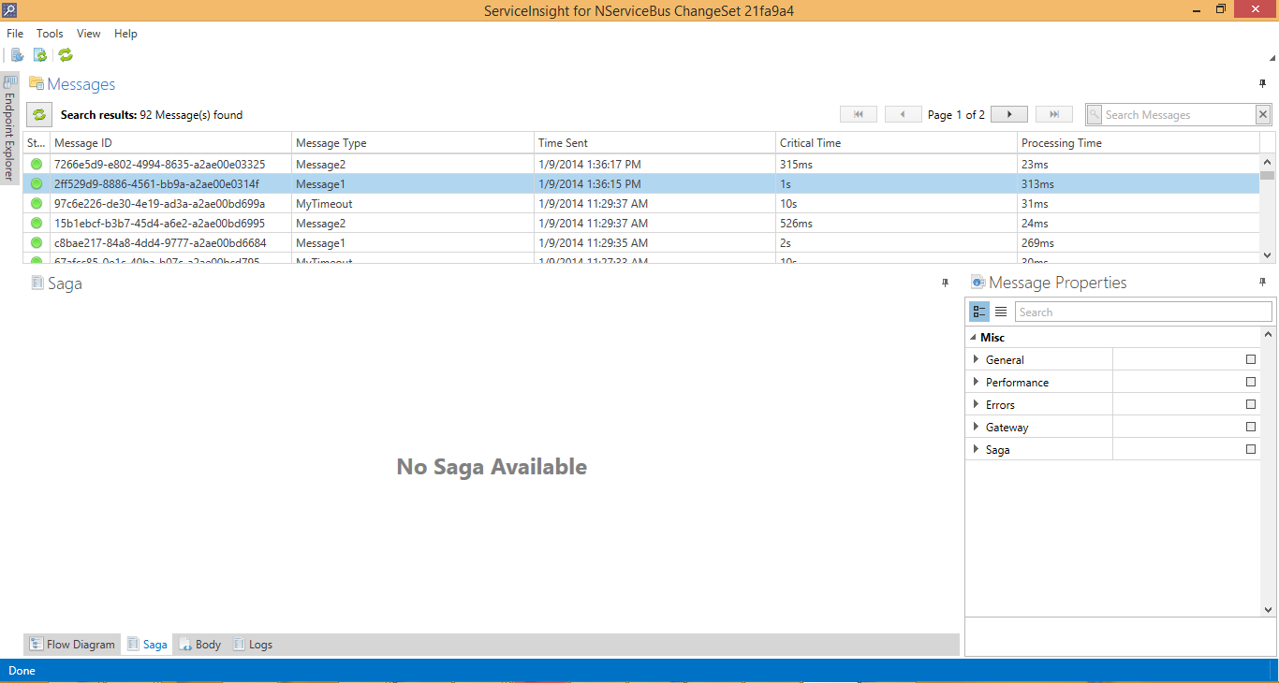Select message c8bae217-84a8-4dd4-9777-a2ae00bd6684
Screen dimensions: 1279x683
[160, 242]
